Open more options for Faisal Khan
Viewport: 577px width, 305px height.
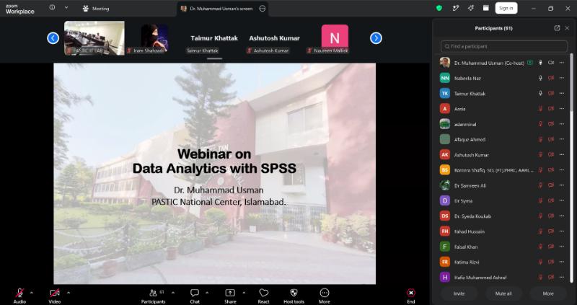click(562, 247)
